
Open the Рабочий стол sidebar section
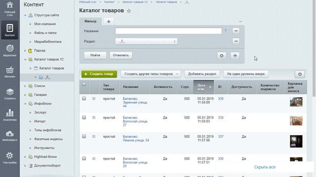tap(10, 9)
